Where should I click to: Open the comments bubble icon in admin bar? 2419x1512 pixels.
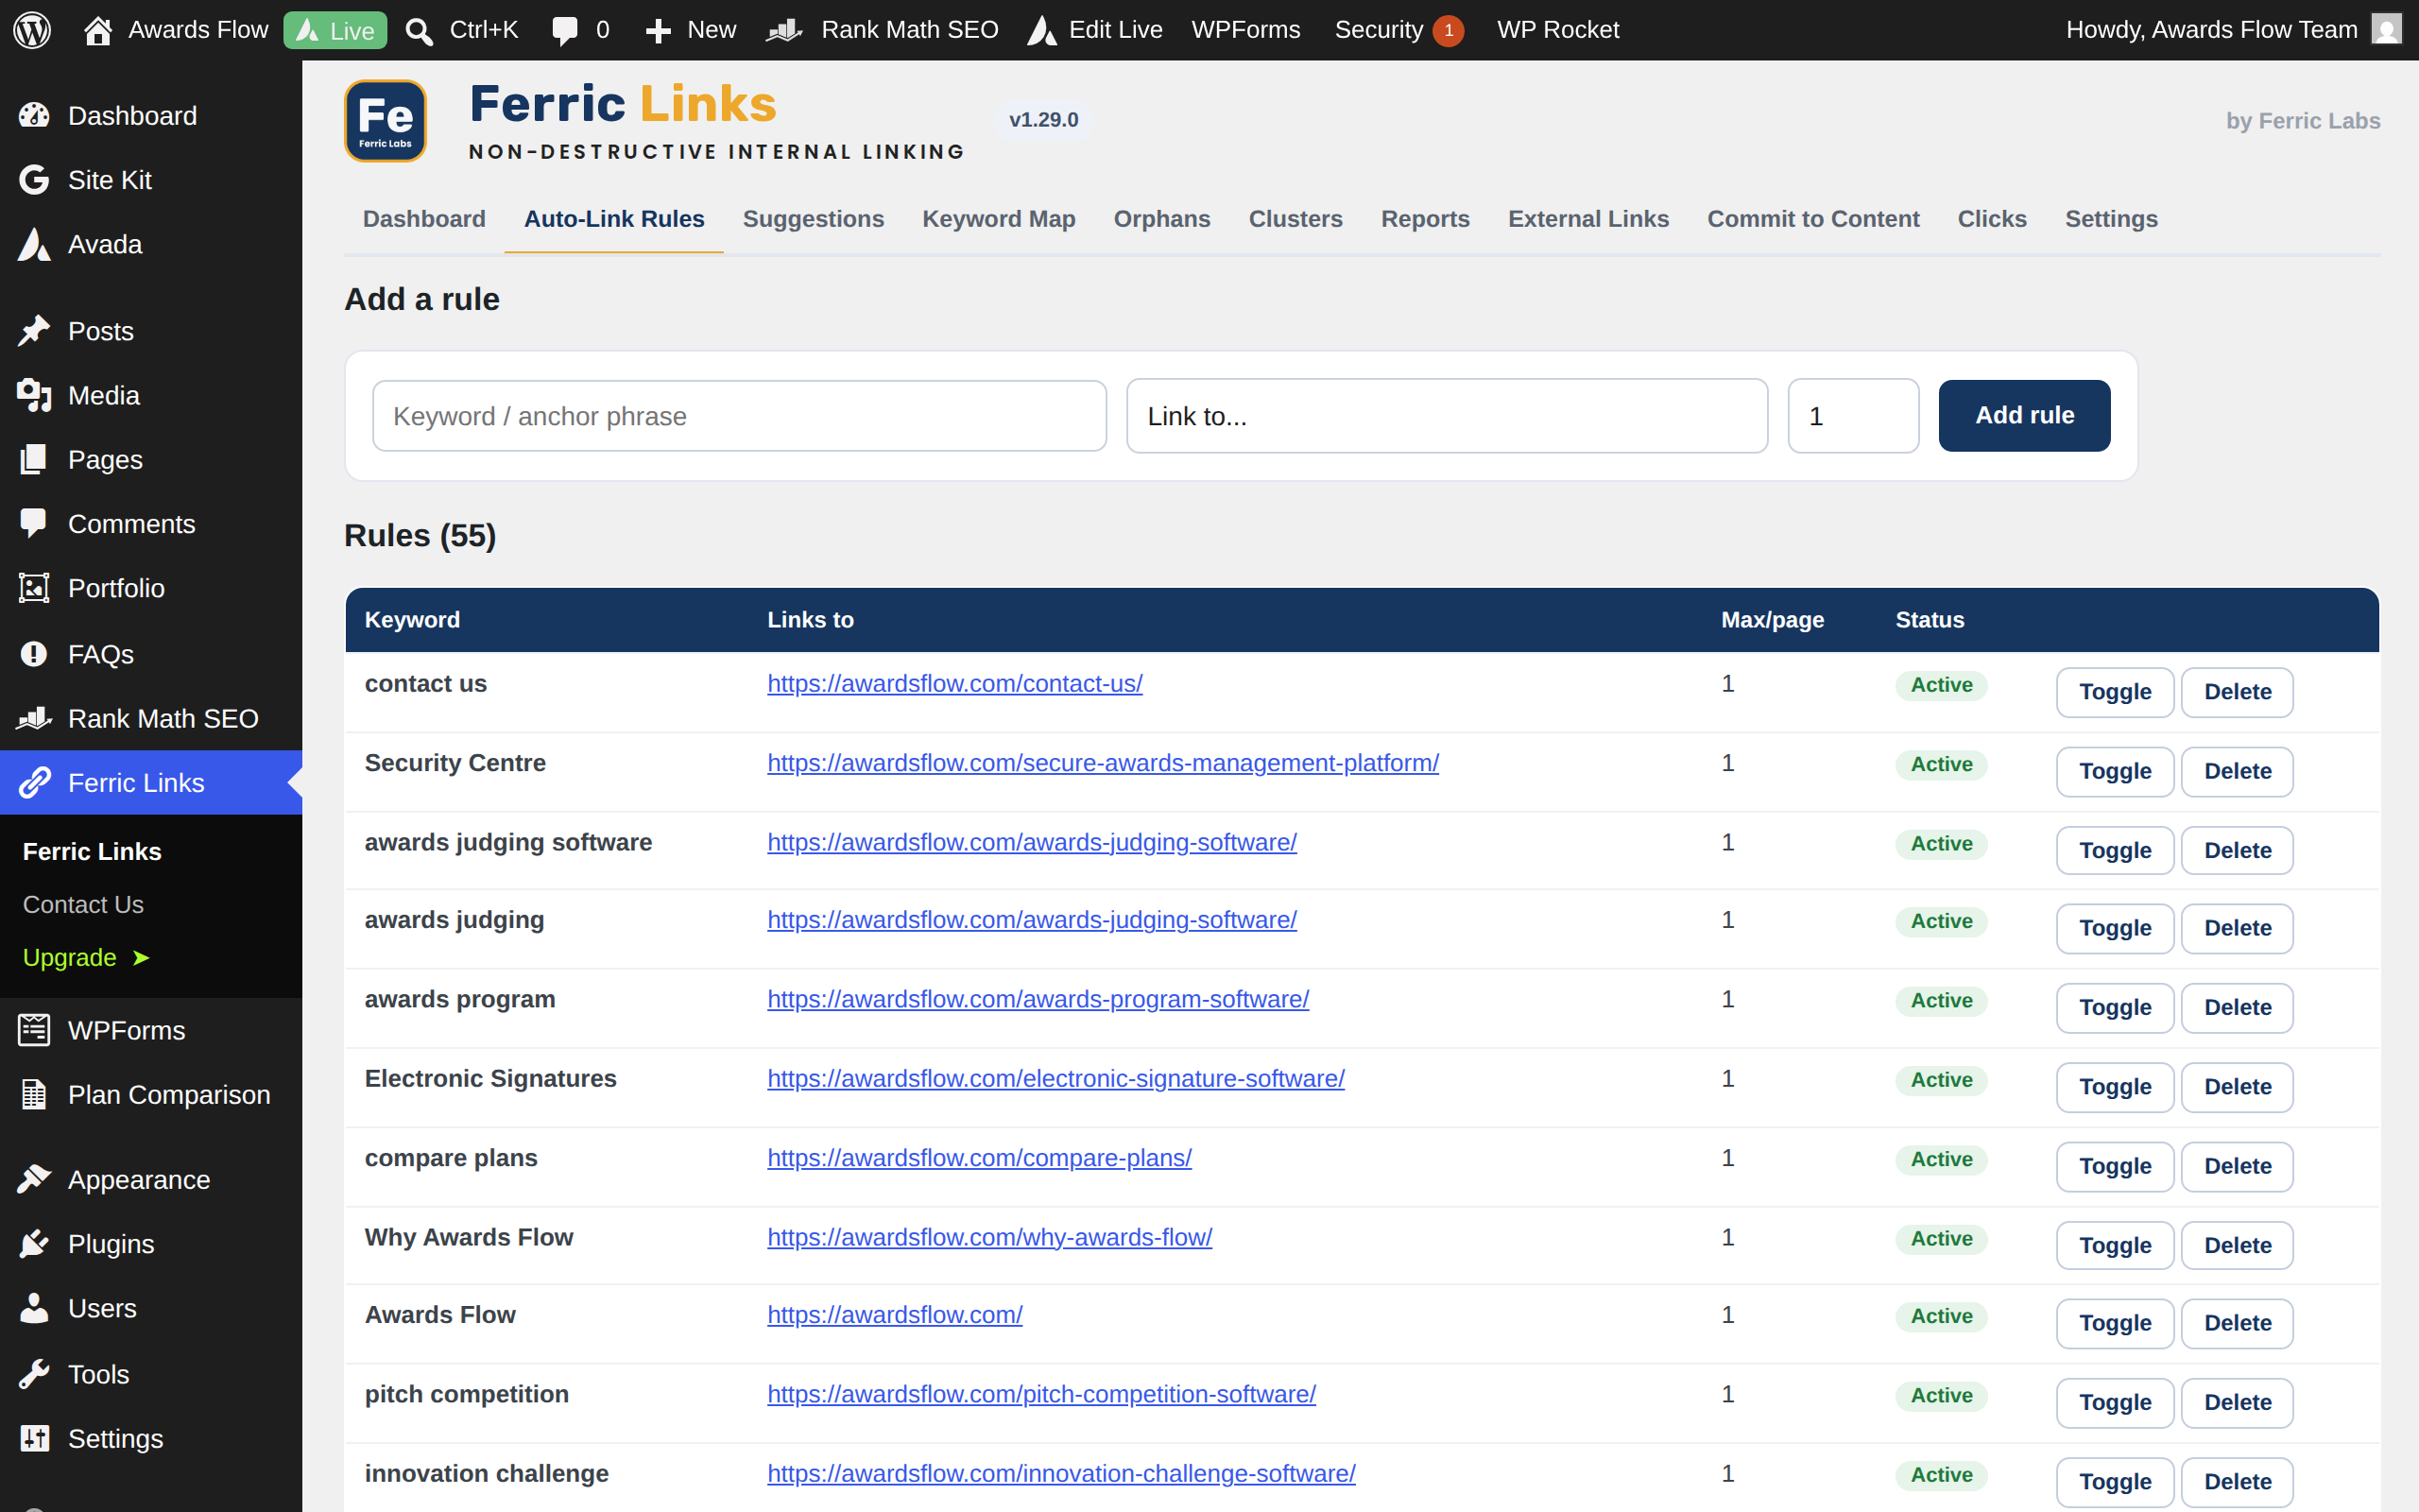coord(565,31)
